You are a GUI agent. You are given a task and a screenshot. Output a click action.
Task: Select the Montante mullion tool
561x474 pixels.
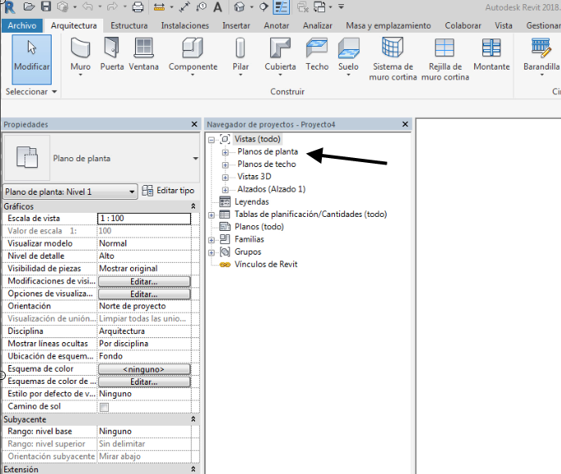491,54
